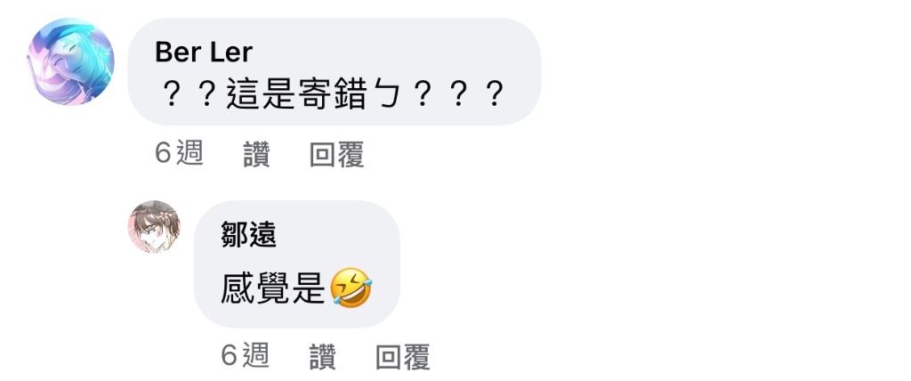Open the 鄒遠 username link

click(248, 234)
